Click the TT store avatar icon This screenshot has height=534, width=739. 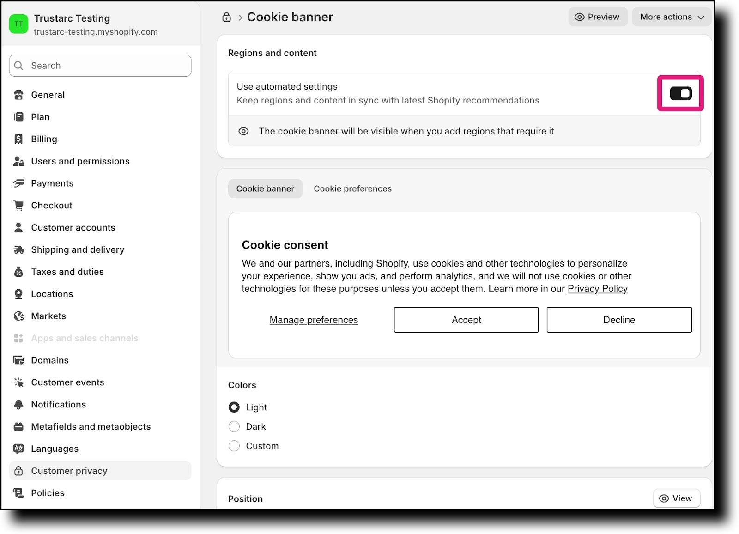click(19, 24)
